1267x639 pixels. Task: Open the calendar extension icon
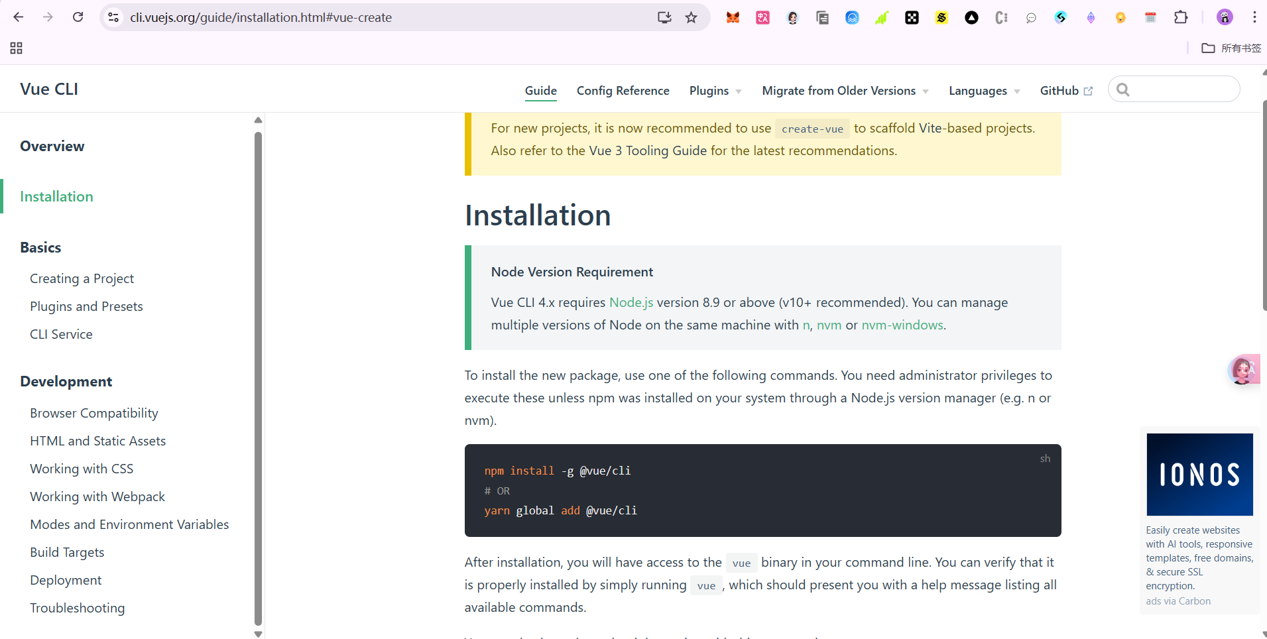[1150, 17]
